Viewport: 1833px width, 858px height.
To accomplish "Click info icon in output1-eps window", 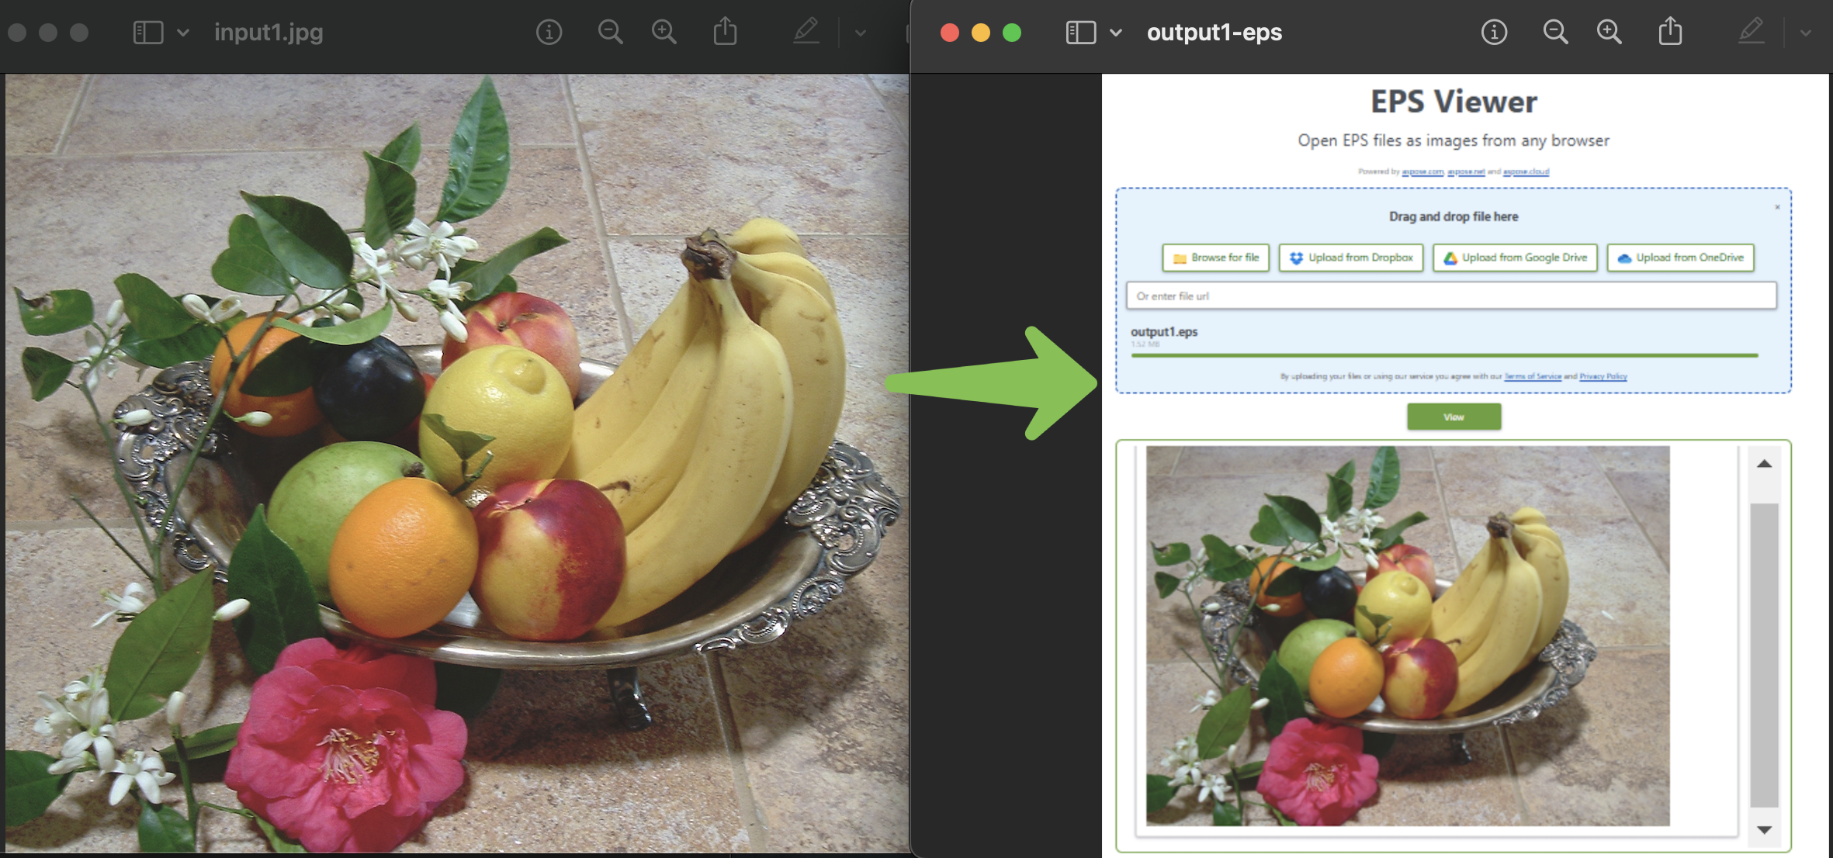I will [x=1494, y=32].
